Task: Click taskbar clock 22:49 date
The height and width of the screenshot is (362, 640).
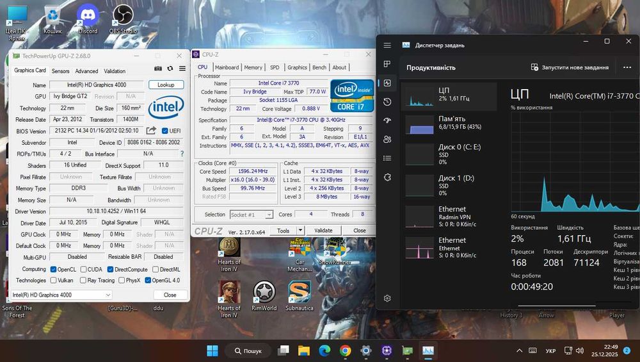Action: pos(605,350)
